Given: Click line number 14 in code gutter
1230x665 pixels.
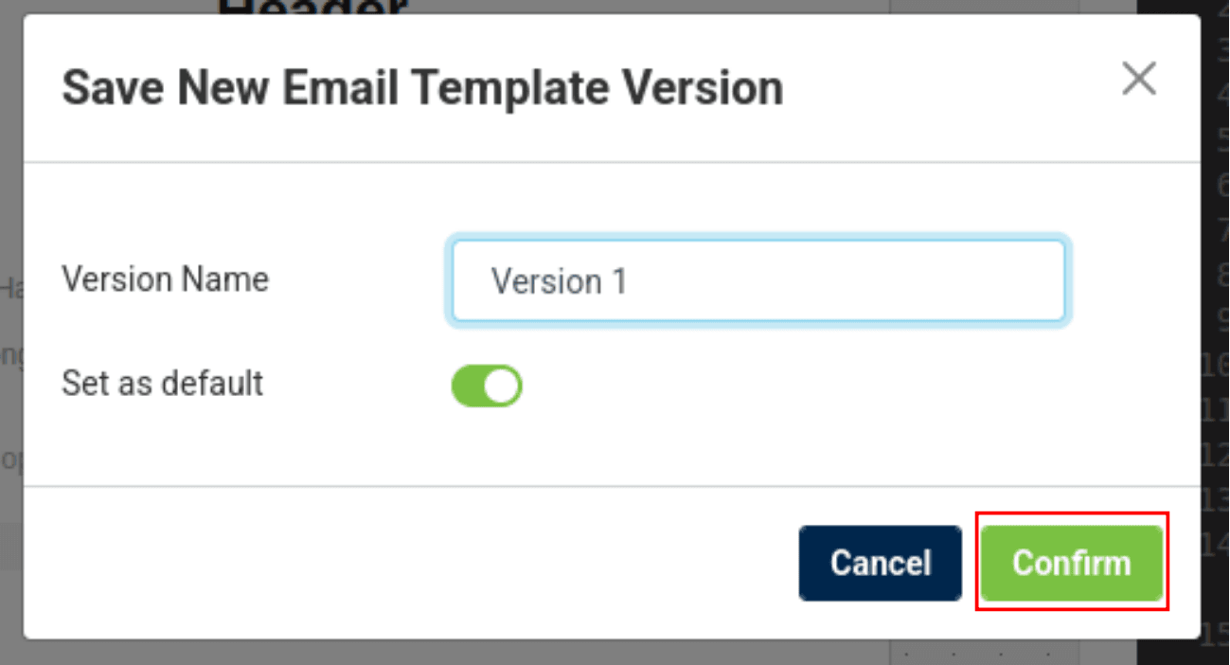Looking at the screenshot, I should click(x=1215, y=544).
